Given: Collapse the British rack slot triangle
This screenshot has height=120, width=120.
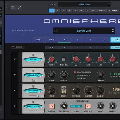Looking at the screenshot, I should [x=15, y=59].
